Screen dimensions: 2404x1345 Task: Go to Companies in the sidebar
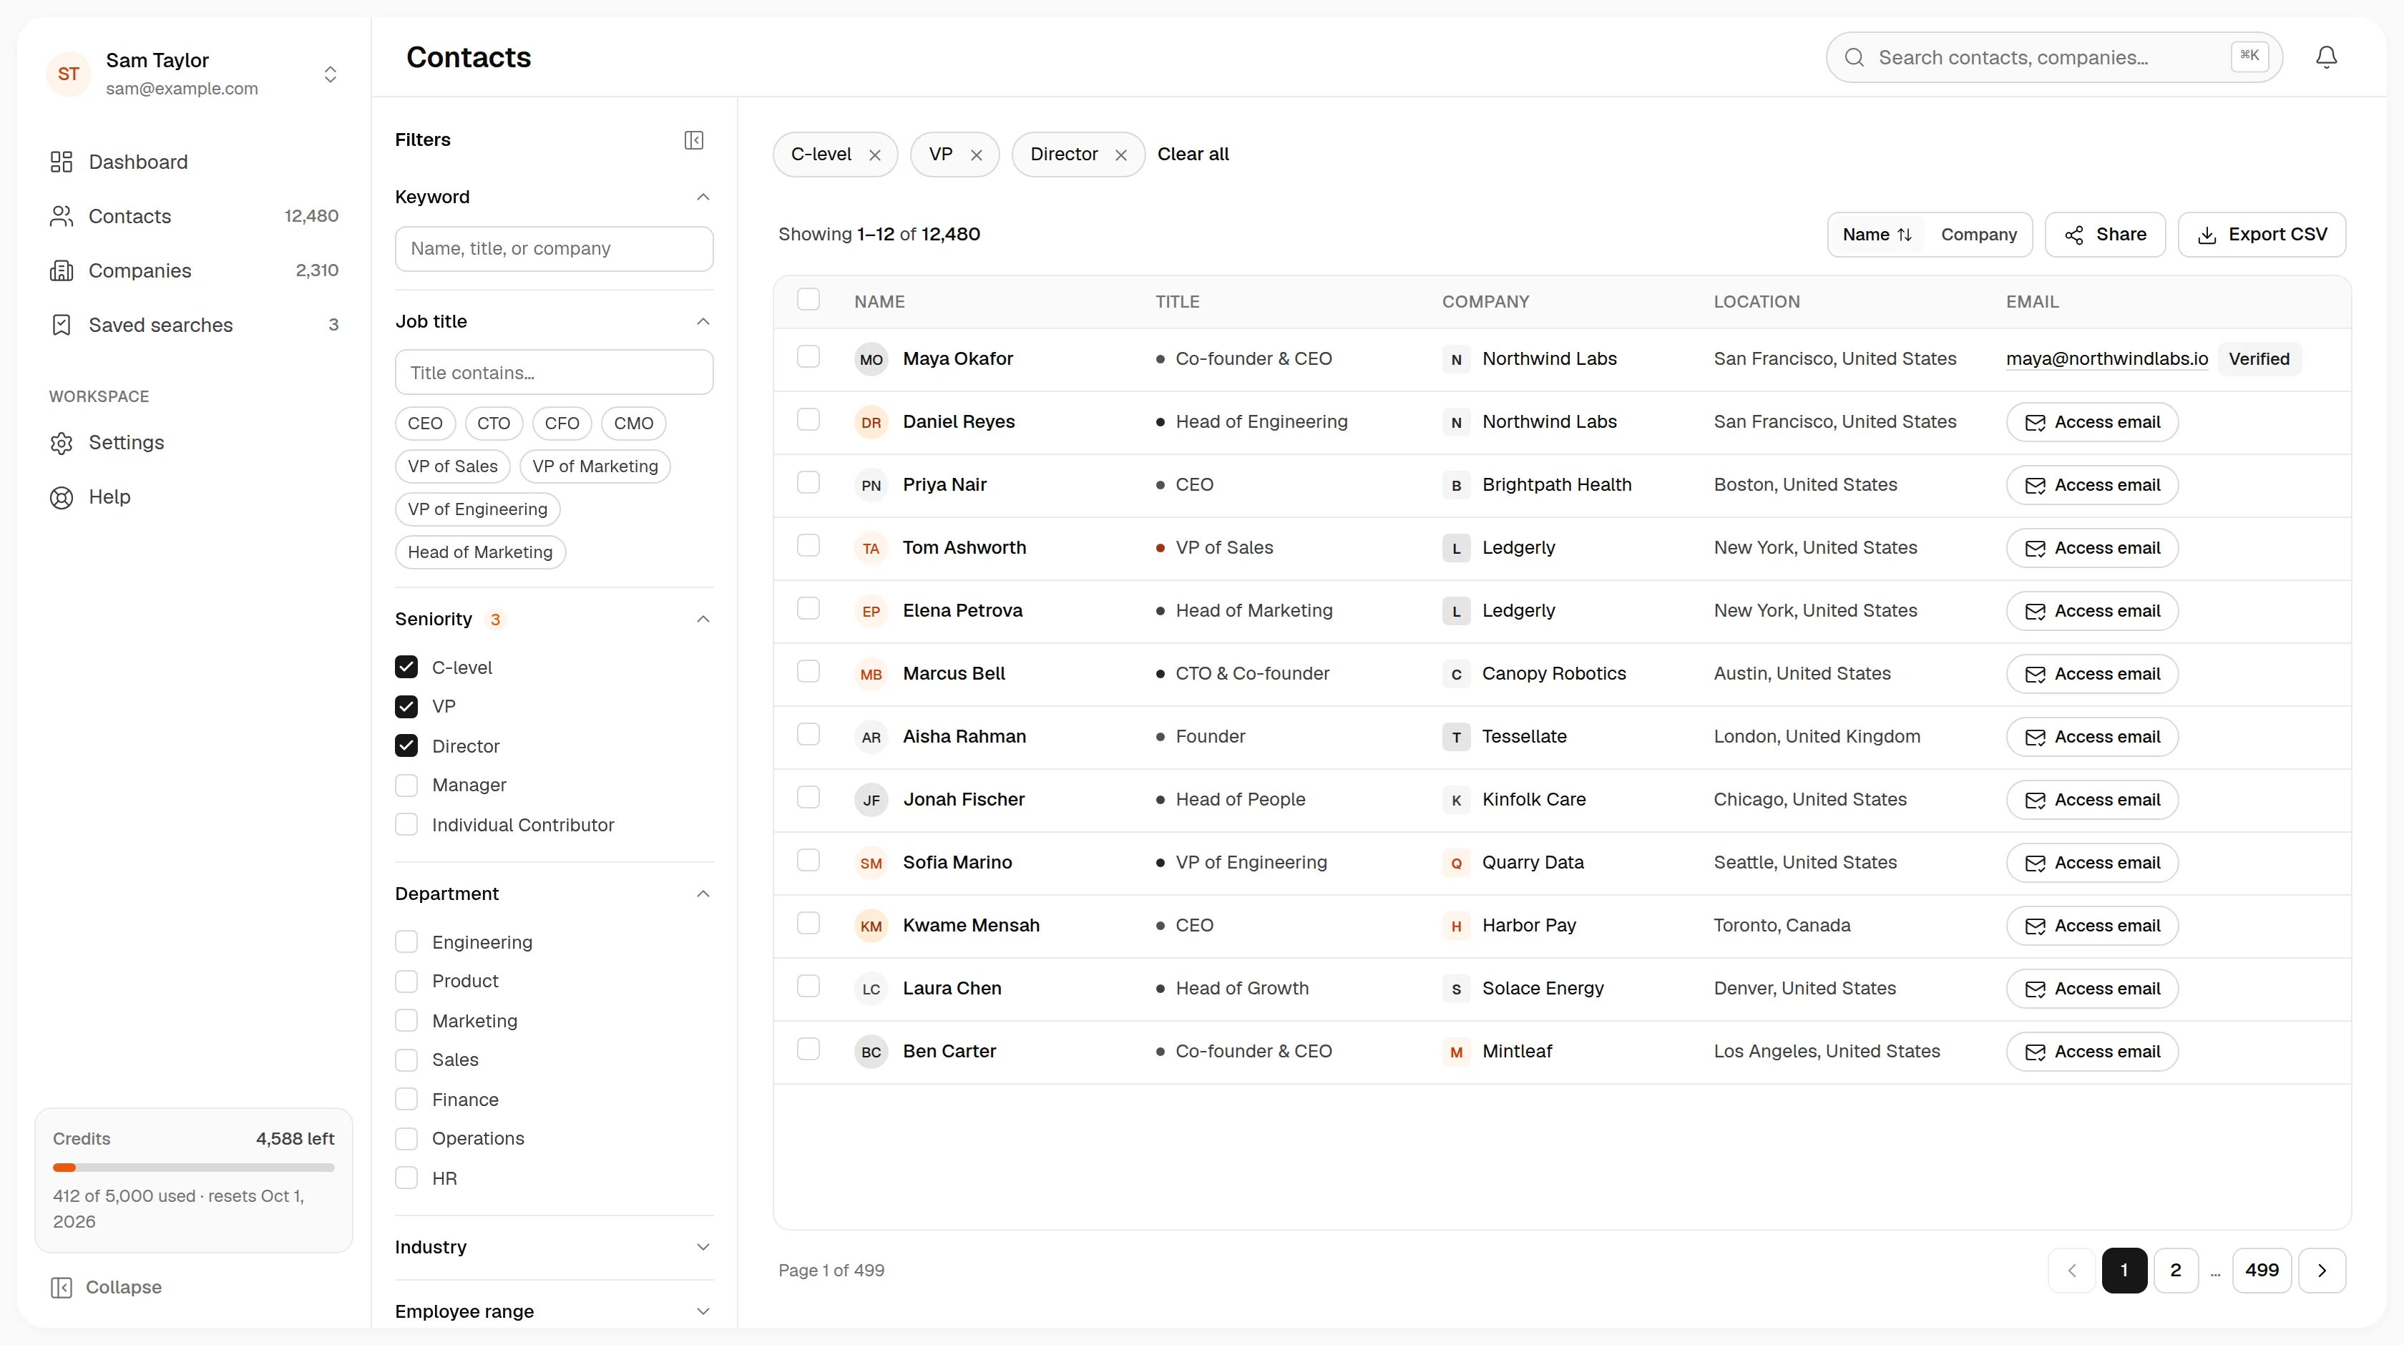tap(194, 270)
